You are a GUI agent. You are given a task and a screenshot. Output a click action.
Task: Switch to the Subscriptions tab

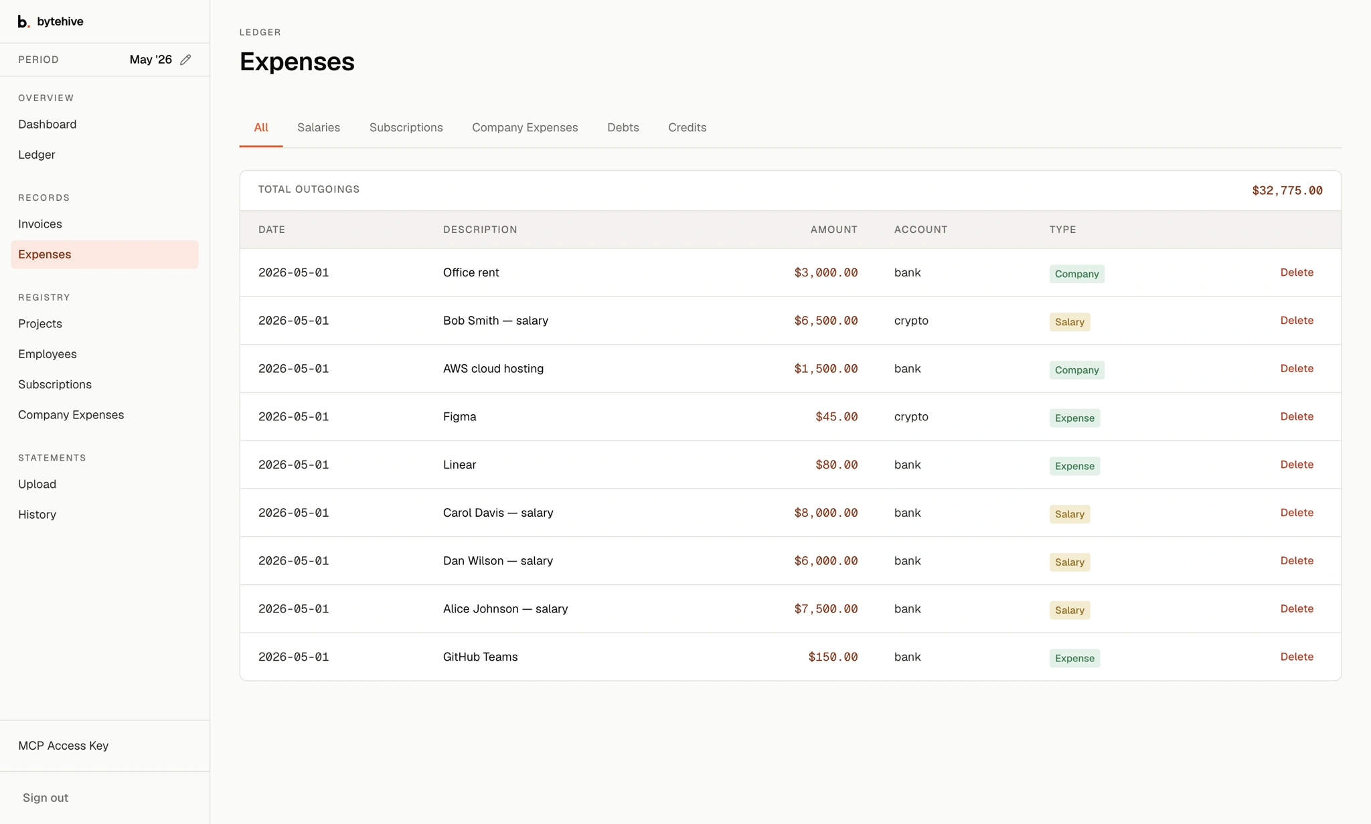click(x=406, y=128)
